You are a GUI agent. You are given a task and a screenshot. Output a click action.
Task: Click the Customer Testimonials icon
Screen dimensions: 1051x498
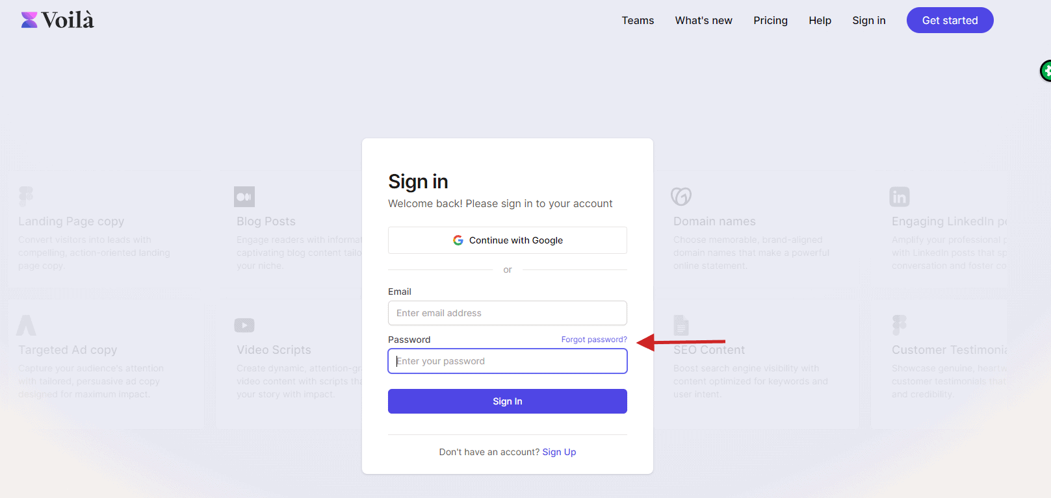coord(900,325)
